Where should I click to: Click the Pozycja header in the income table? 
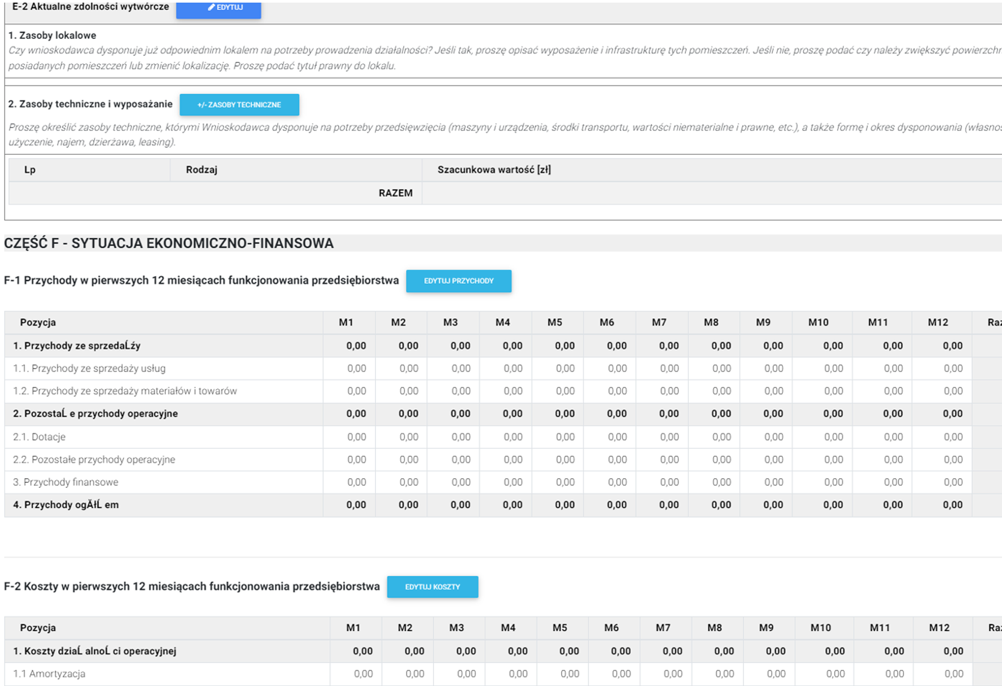pos(38,322)
